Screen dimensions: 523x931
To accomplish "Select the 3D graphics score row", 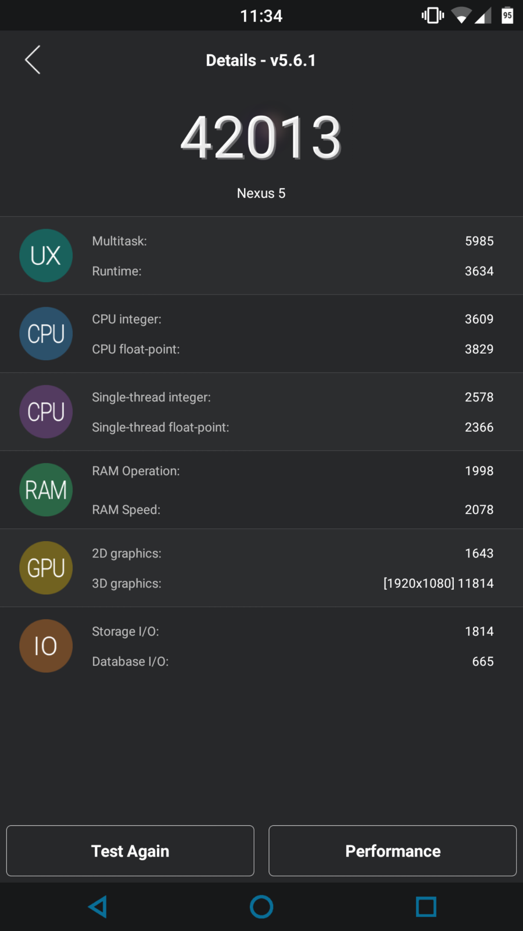I will click(292, 583).
